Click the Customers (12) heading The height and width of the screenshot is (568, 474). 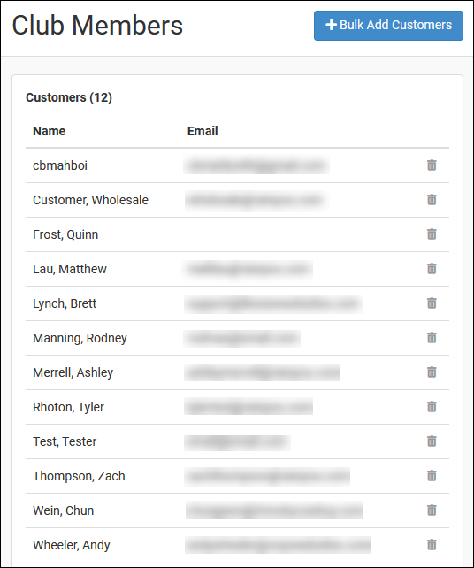coord(69,97)
